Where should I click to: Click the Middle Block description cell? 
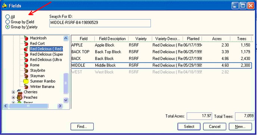tap(105, 65)
